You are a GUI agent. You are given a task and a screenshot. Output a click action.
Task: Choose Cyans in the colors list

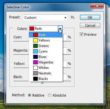click(x=46, y=51)
